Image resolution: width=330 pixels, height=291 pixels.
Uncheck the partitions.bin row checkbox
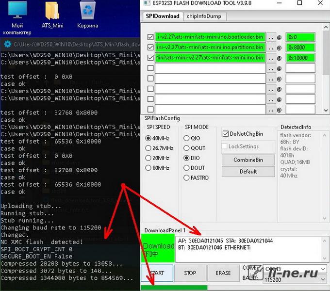[150, 48]
